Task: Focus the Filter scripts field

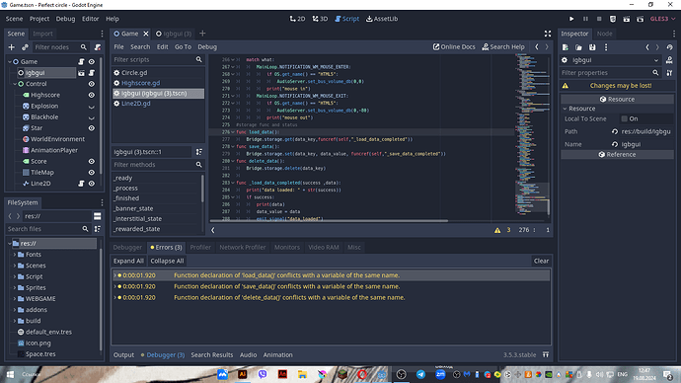Action: click(x=154, y=59)
